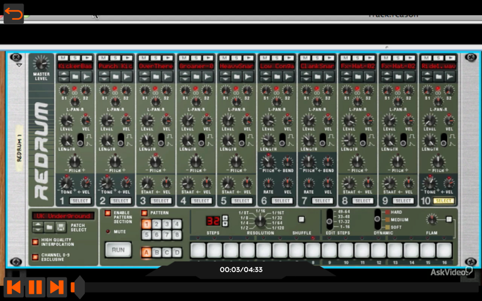Click the RUN button

[x=118, y=250]
